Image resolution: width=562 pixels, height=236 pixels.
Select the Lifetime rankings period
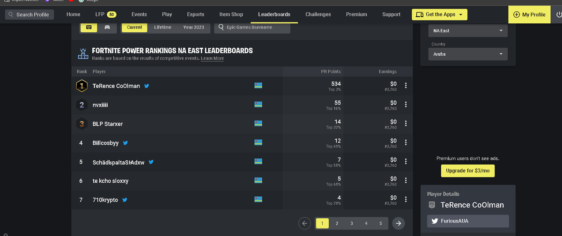[163, 27]
